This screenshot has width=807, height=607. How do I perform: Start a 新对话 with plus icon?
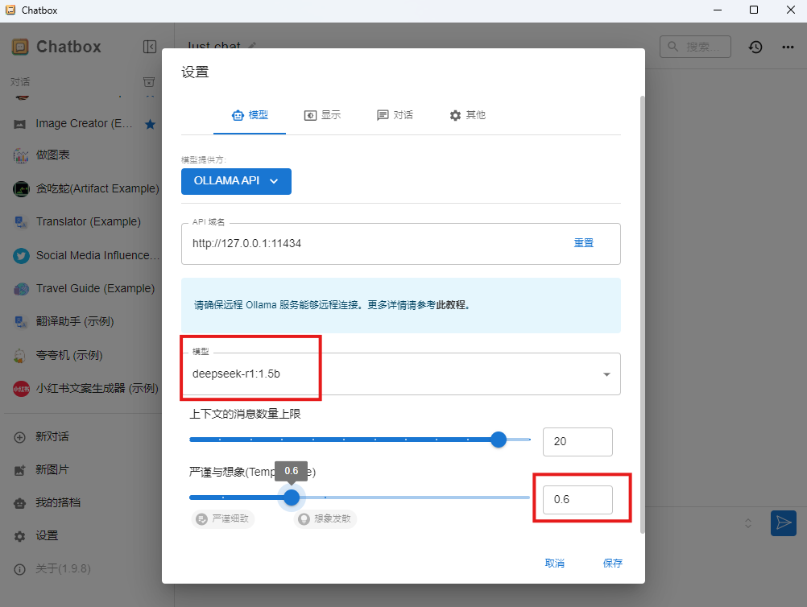(19, 437)
